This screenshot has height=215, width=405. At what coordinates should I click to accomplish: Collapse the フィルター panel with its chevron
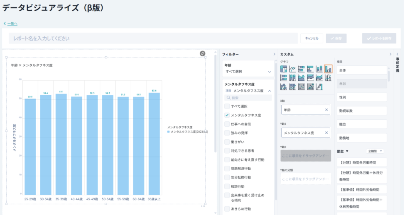(x=274, y=54)
